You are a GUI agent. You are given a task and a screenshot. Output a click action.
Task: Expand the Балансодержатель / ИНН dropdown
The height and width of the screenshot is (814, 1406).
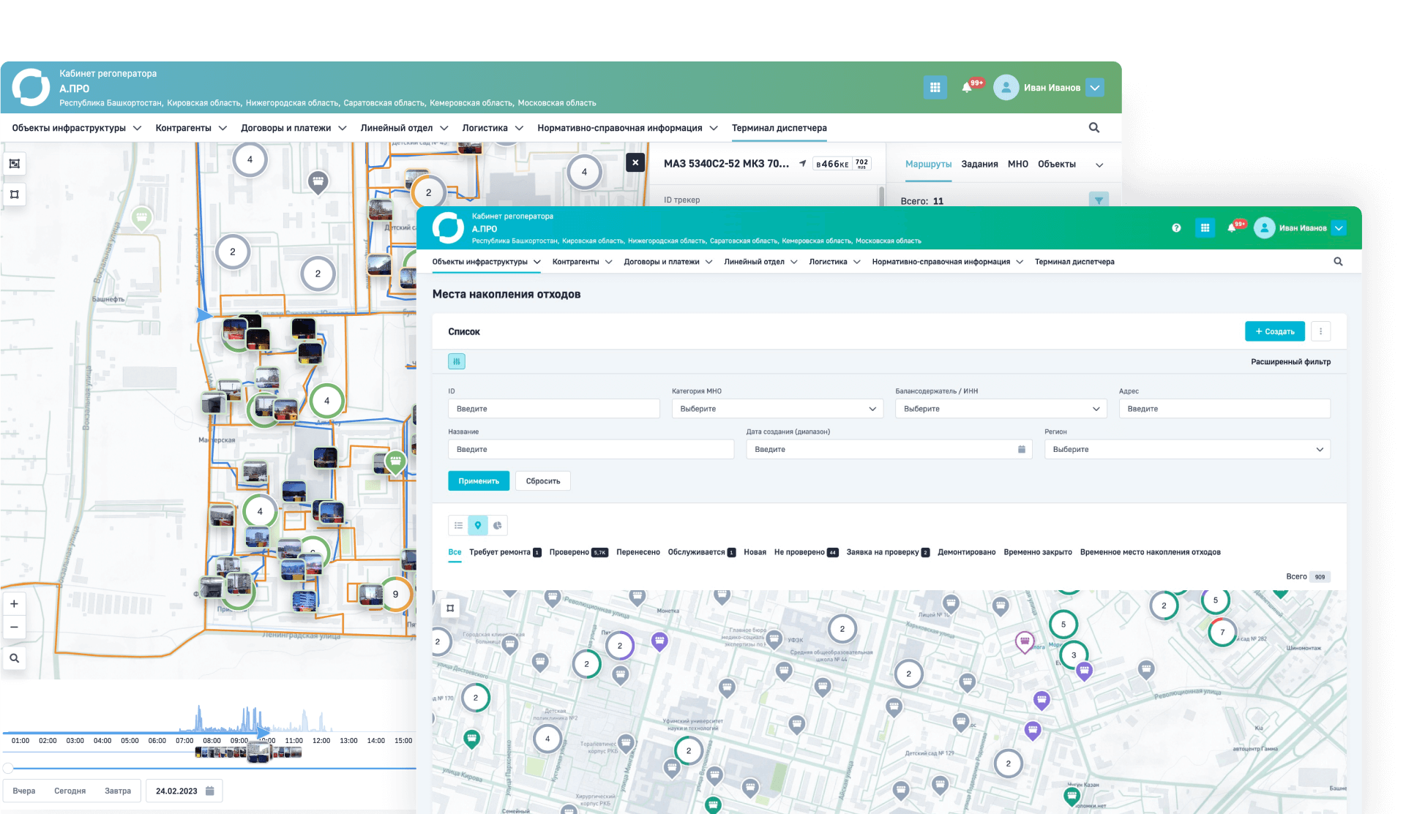(1000, 409)
